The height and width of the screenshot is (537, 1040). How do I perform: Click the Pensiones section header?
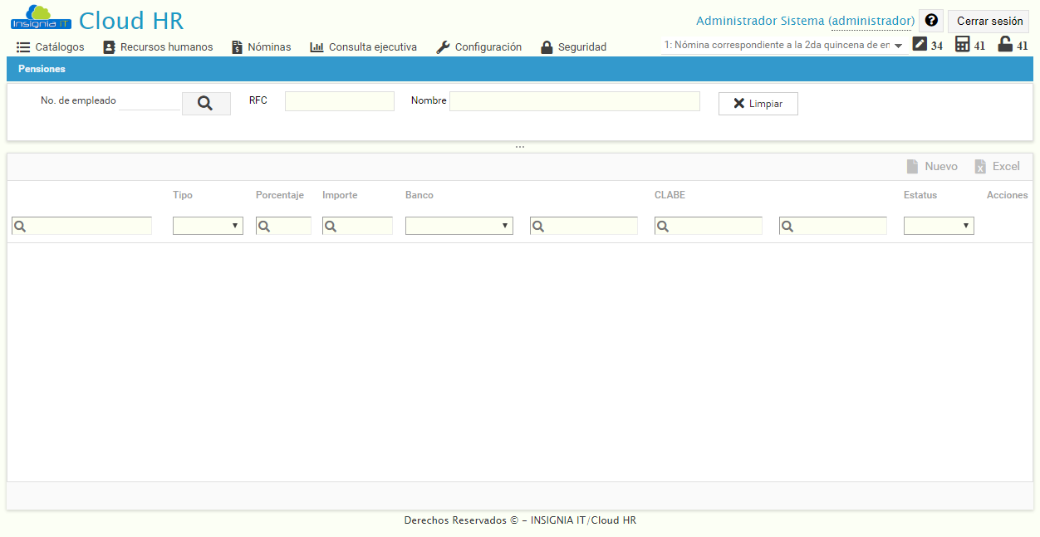click(40, 70)
